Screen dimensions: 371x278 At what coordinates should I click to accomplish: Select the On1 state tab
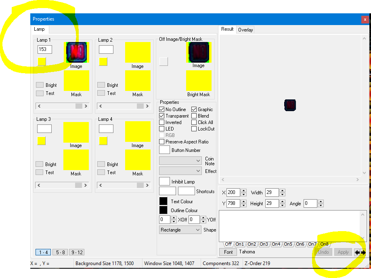click(240, 244)
